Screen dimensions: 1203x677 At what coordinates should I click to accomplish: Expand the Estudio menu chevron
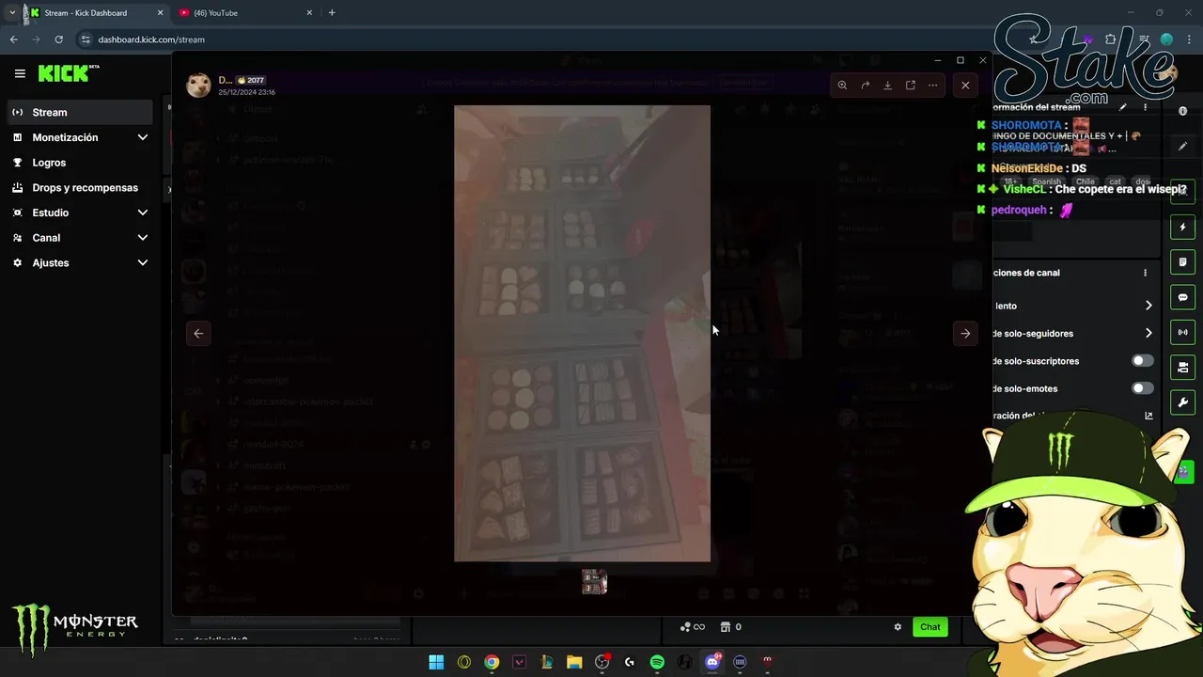coord(143,213)
